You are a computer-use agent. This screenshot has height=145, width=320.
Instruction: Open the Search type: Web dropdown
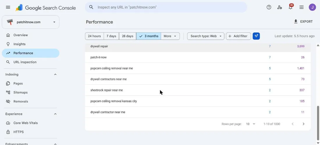click(206, 36)
